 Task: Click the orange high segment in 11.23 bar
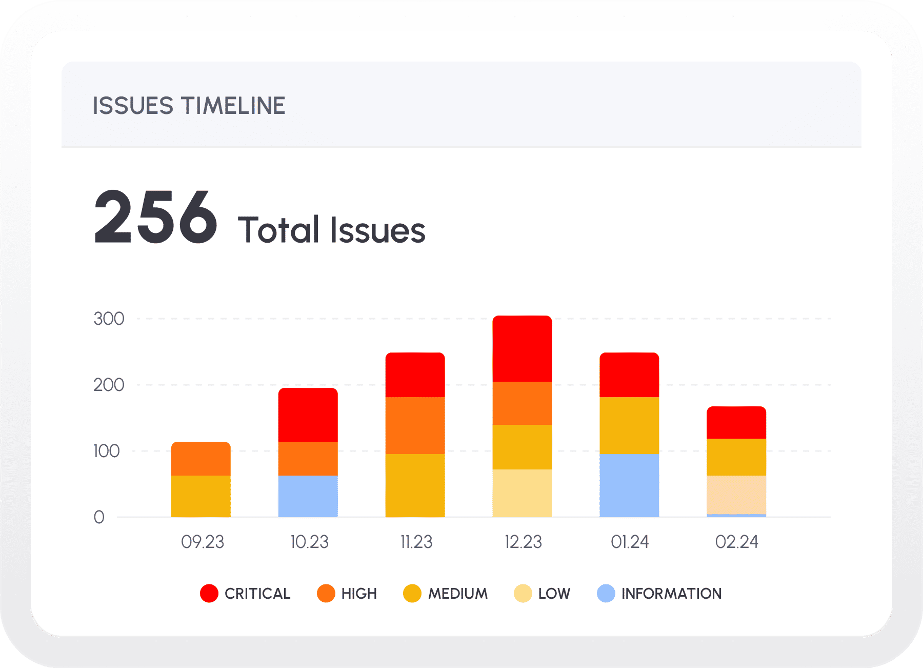point(415,425)
